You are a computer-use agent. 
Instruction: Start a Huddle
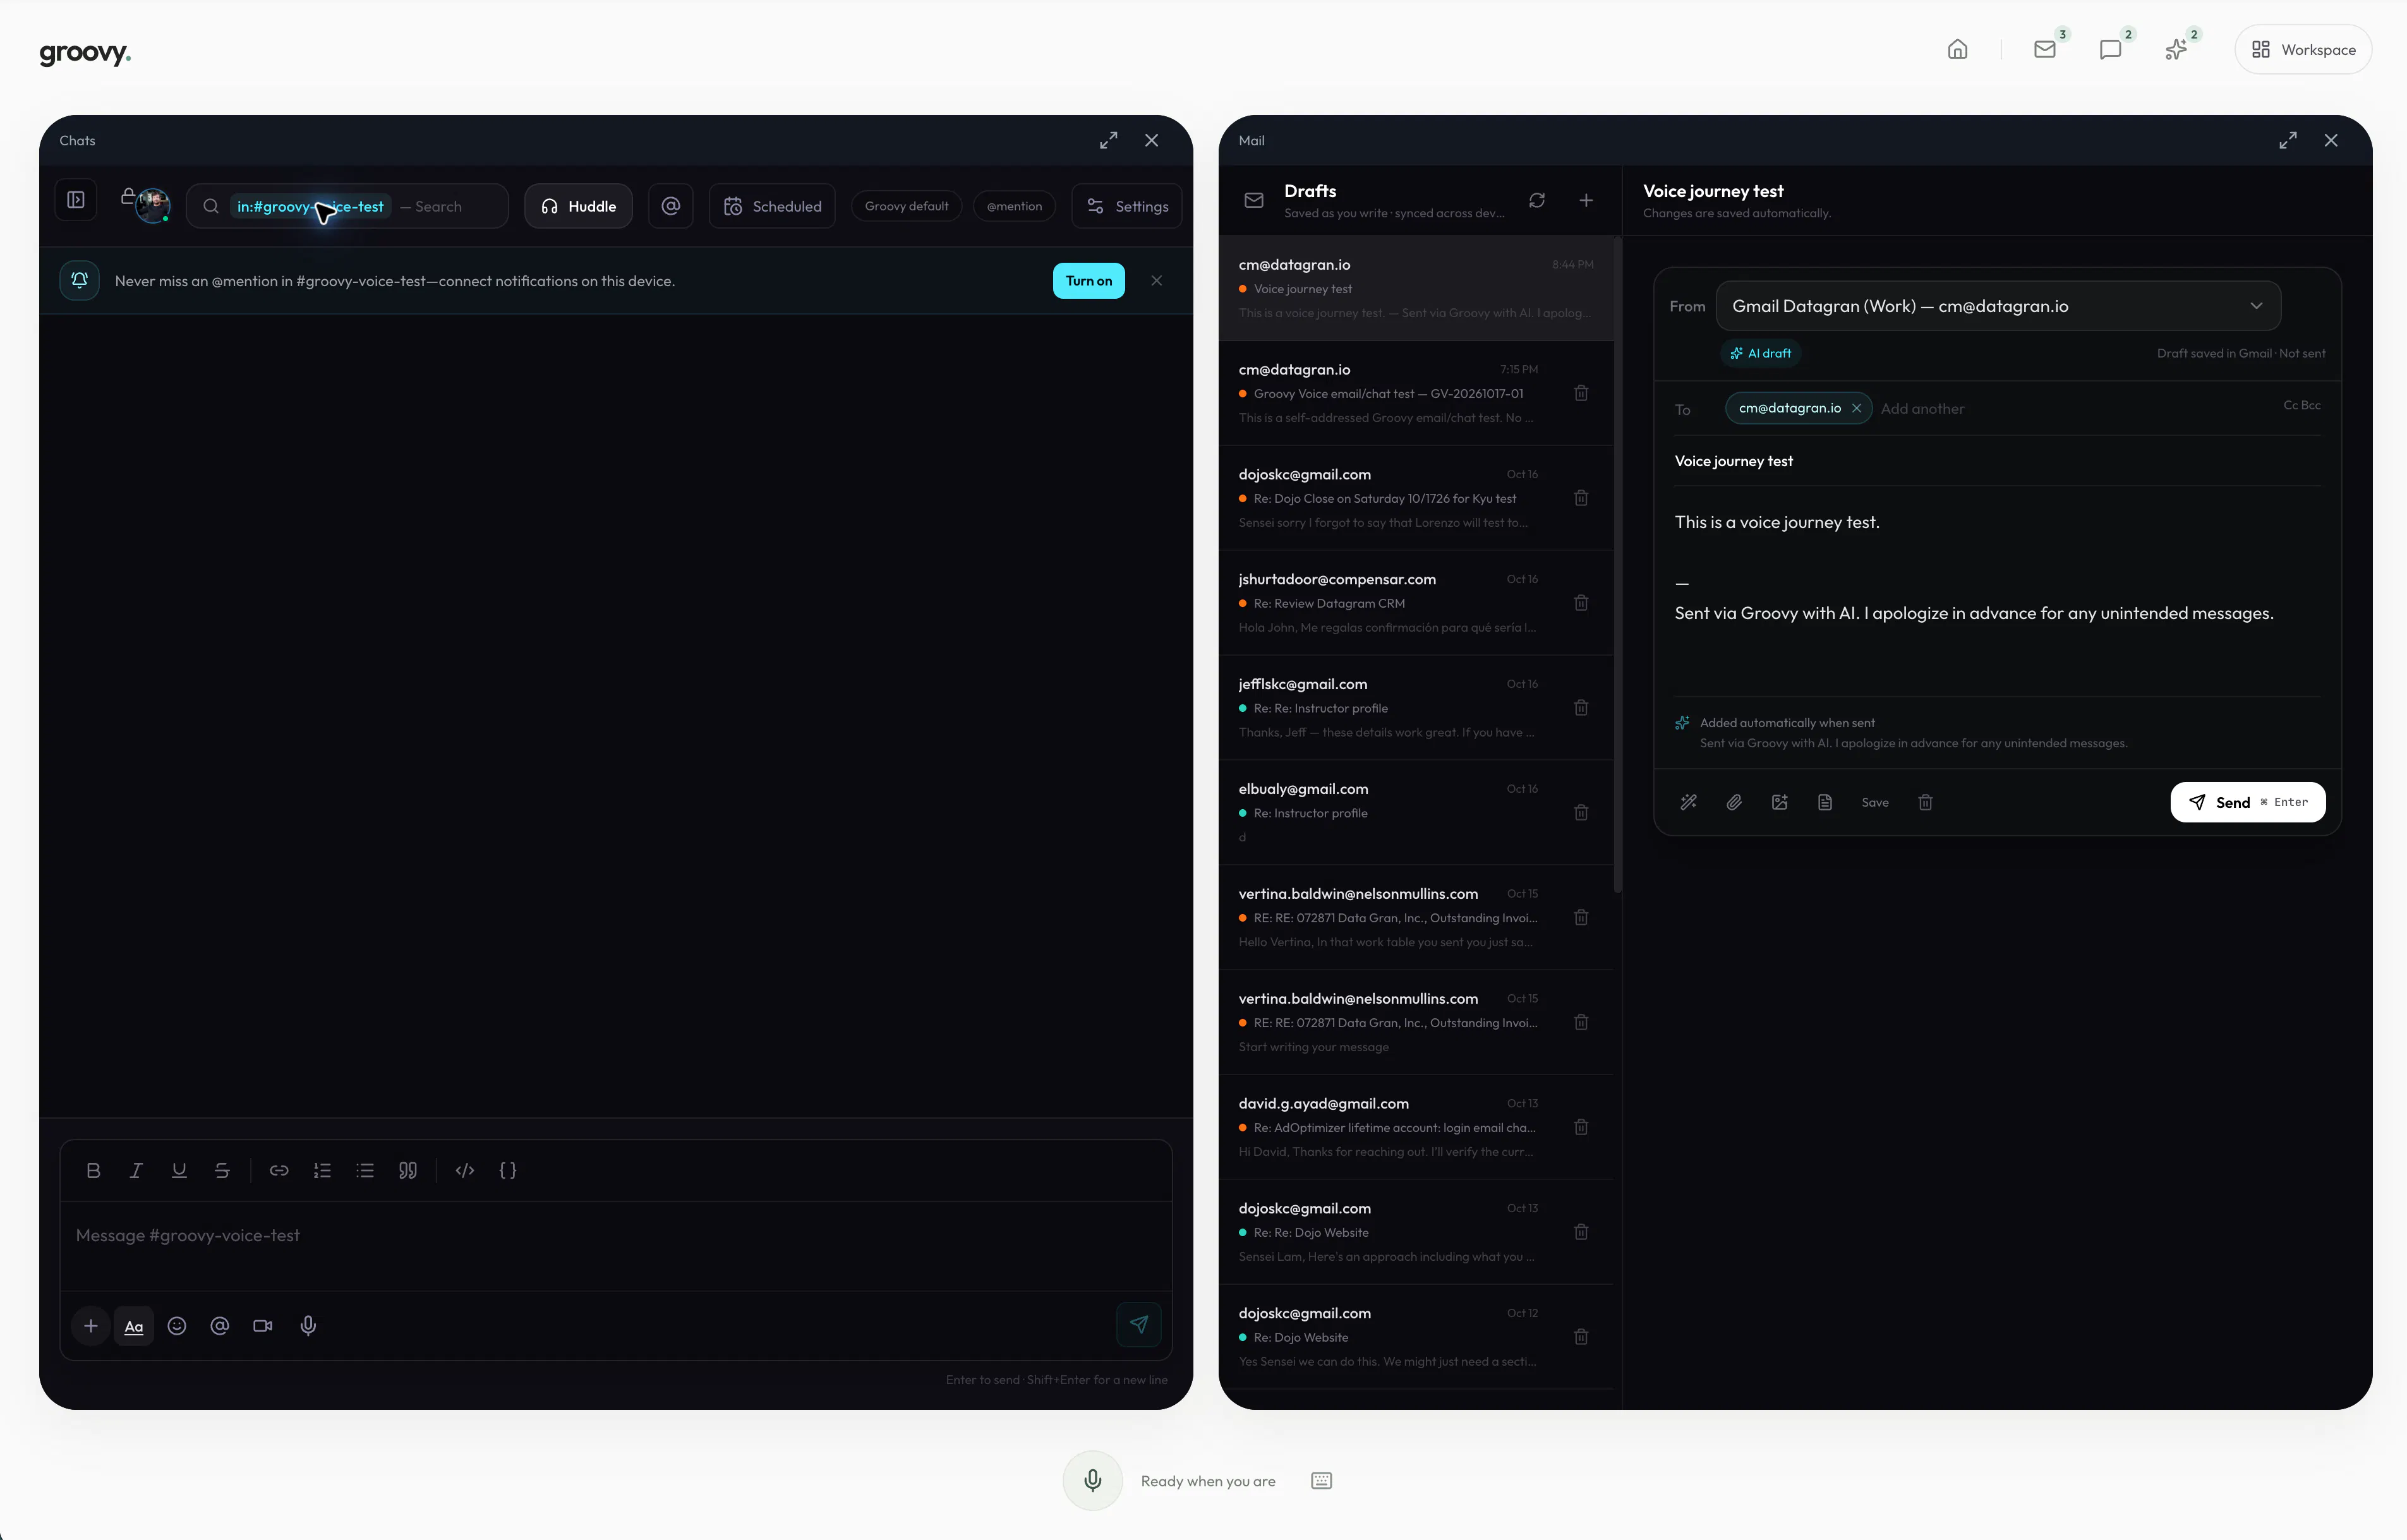578,206
